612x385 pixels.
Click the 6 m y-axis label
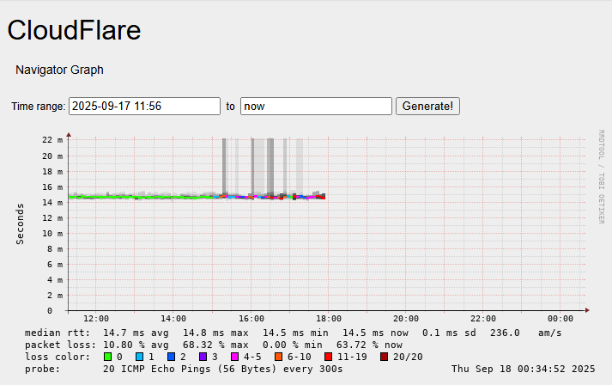(x=55, y=265)
